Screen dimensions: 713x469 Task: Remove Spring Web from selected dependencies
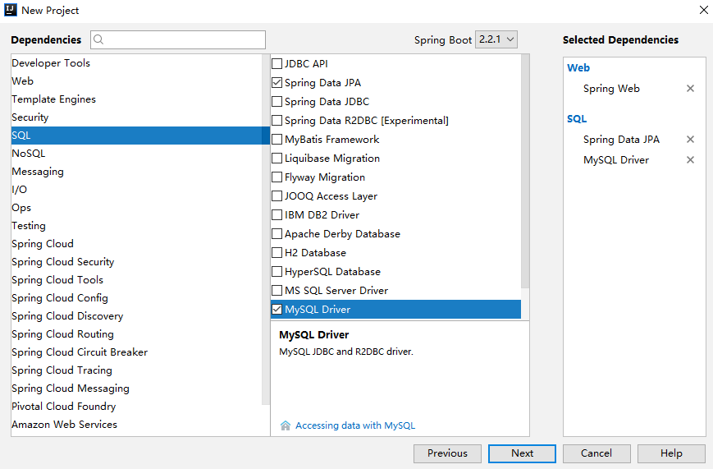tap(690, 89)
